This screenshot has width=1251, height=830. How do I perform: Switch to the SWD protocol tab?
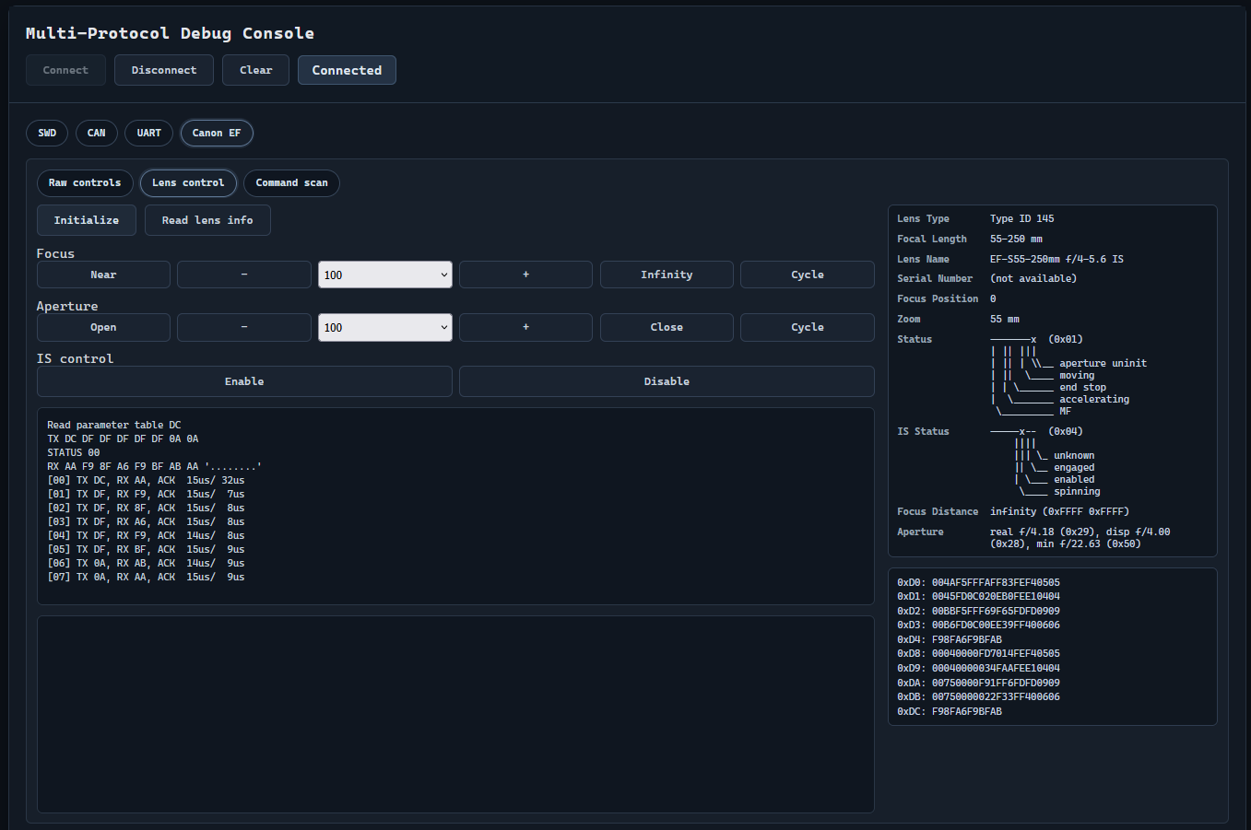pyautogui.click(x=47, y=133)
